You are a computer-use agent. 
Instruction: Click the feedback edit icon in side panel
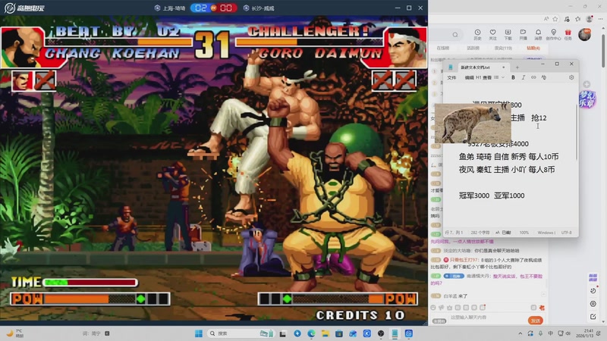tap(593, 317)
